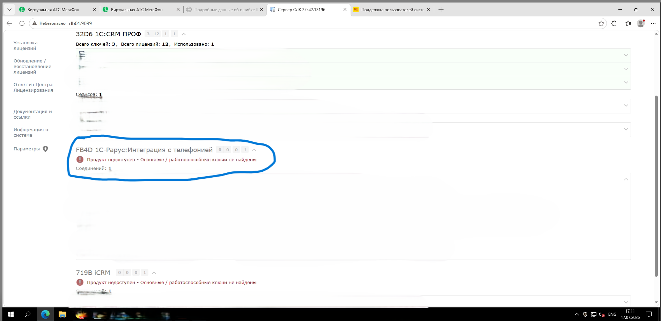Screen dimensions: 661x321
Task: Click the Всего ключей: 3 text
Action: coord(96,44)
